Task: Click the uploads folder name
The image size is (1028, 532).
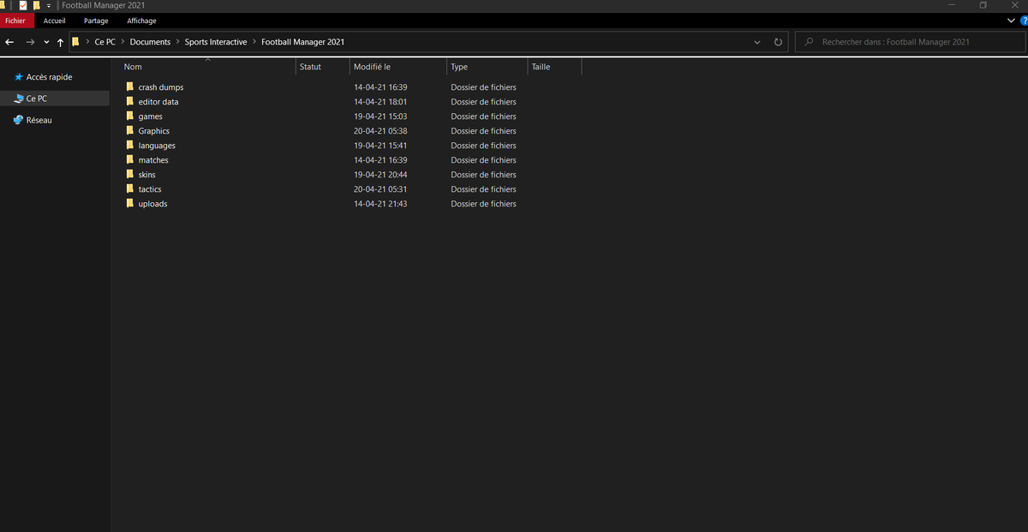Action: pyautogui.click(x=152, y=204)
